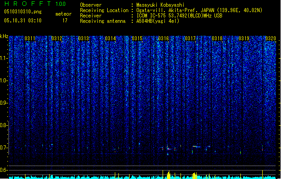Viewport: 281px width, 179px height.
Task: Click the Observer label
Action: 91,5
